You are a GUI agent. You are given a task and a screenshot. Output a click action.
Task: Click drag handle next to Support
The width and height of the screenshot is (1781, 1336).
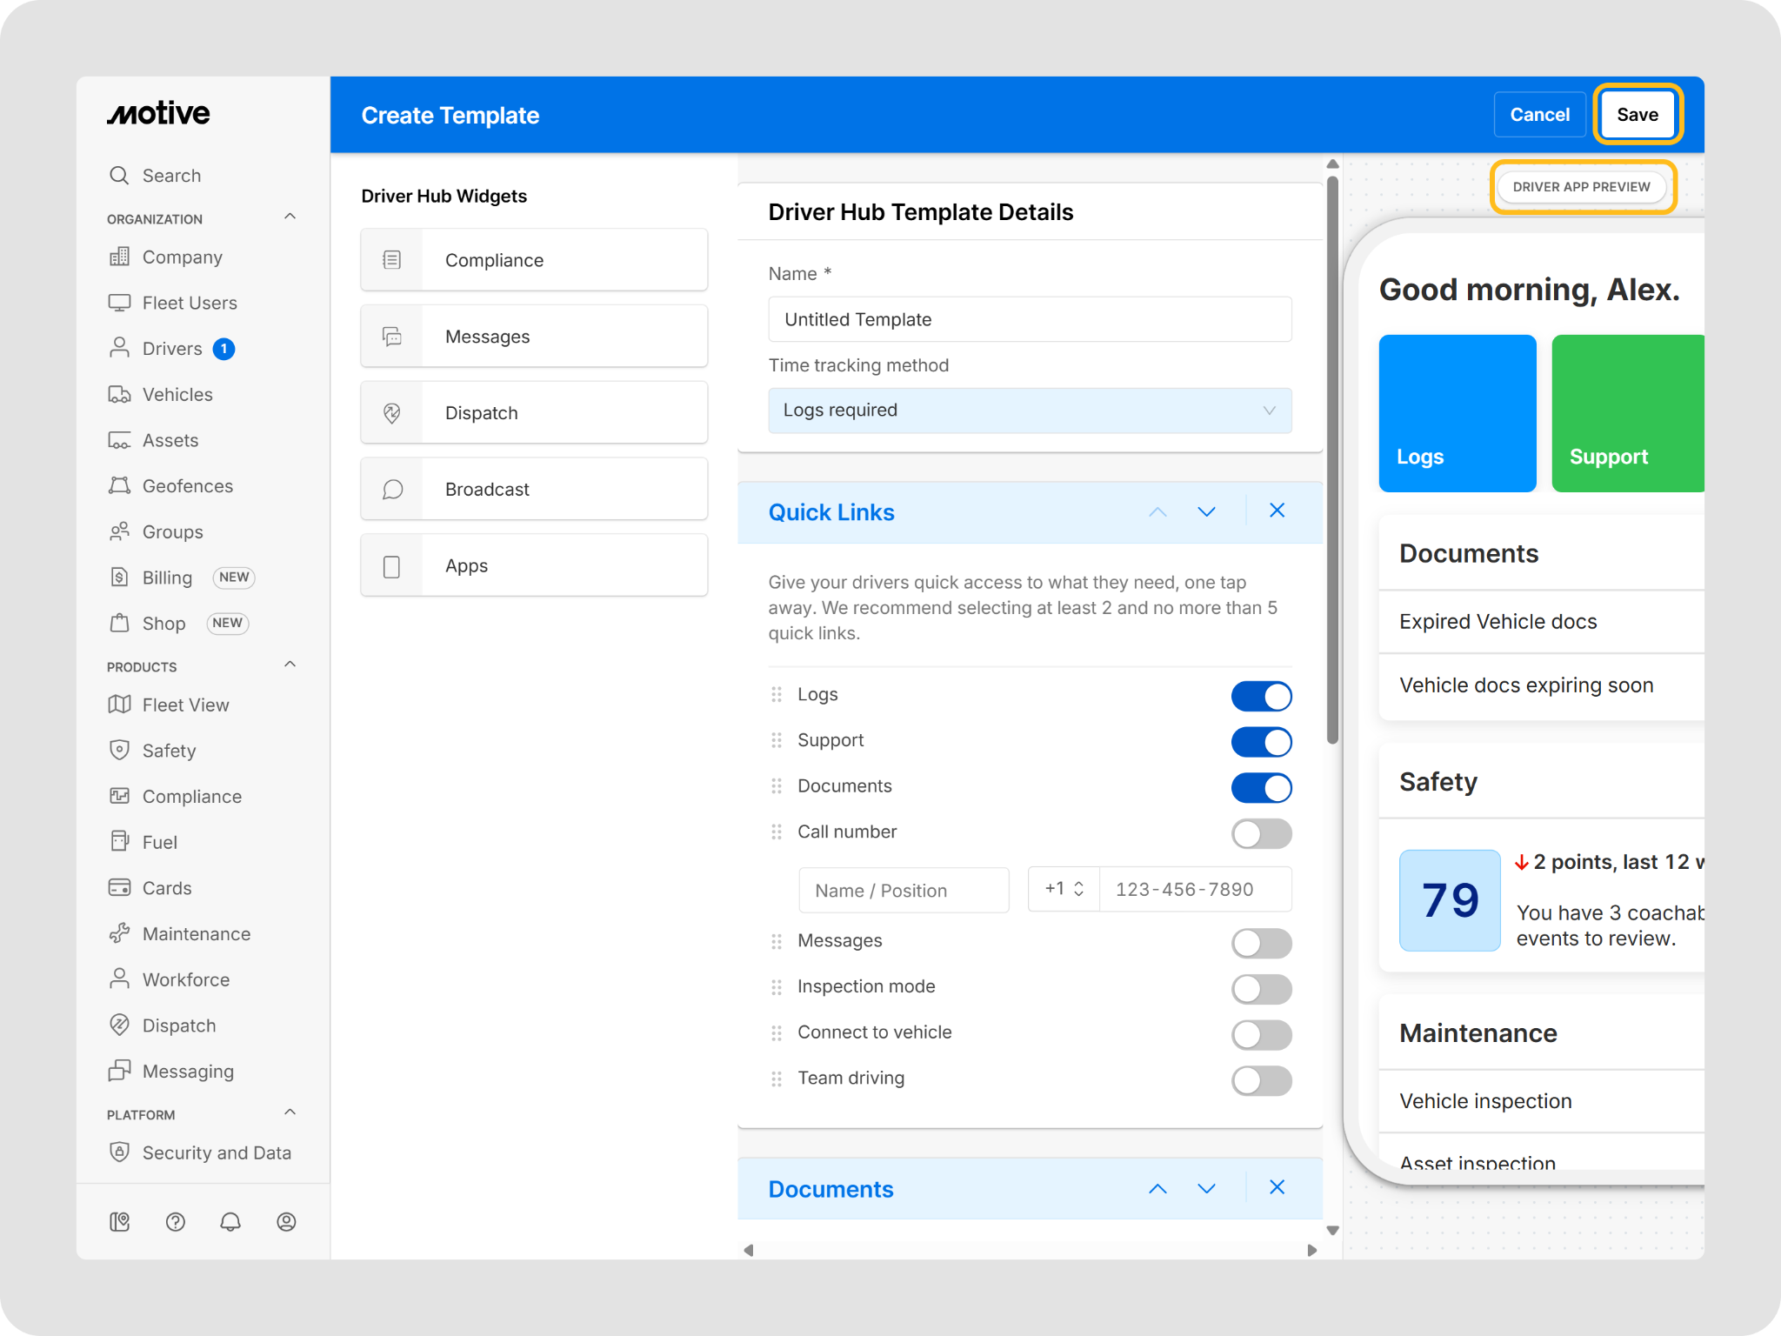pos(777,740)
